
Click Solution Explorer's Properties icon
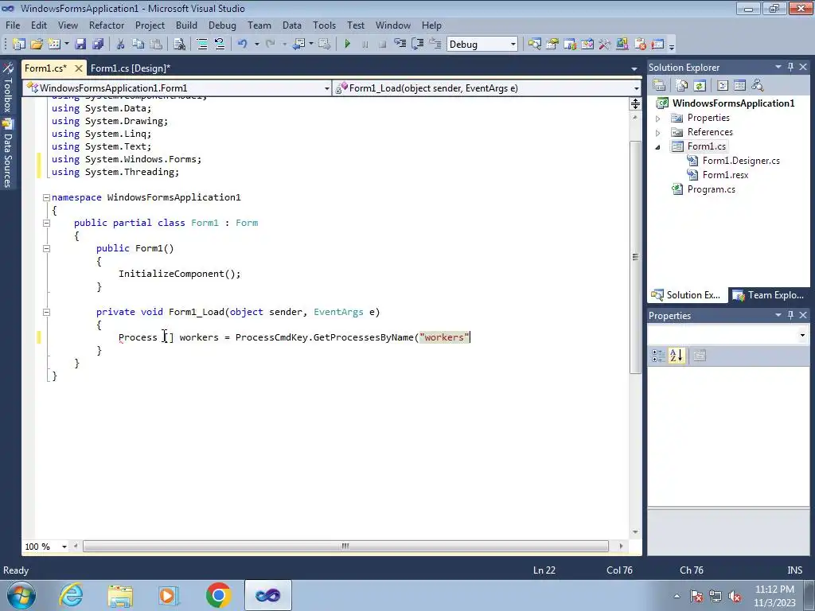point(659,85)
